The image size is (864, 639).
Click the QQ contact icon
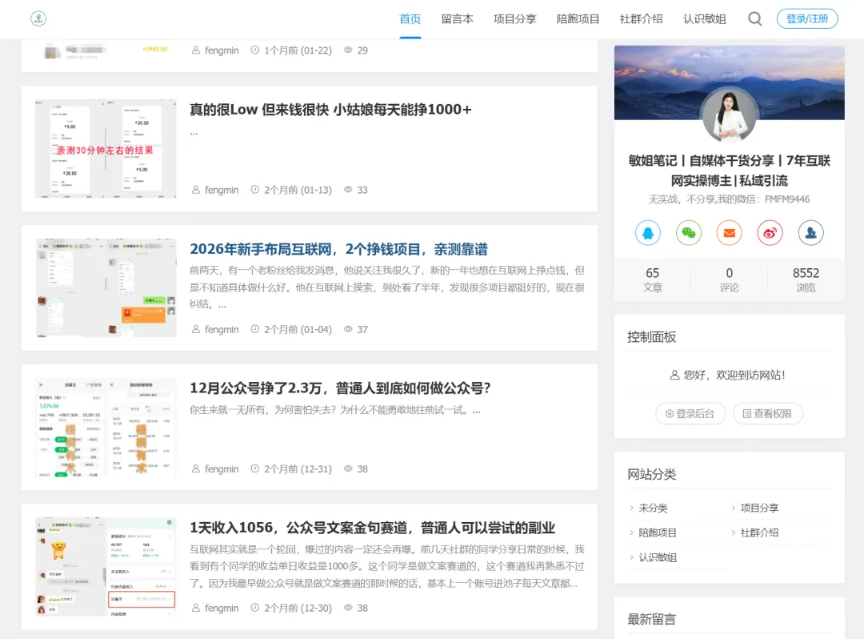pos(647,233)
